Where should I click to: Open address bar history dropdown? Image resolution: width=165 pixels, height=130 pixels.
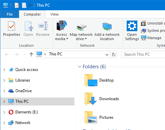point(107,54)
